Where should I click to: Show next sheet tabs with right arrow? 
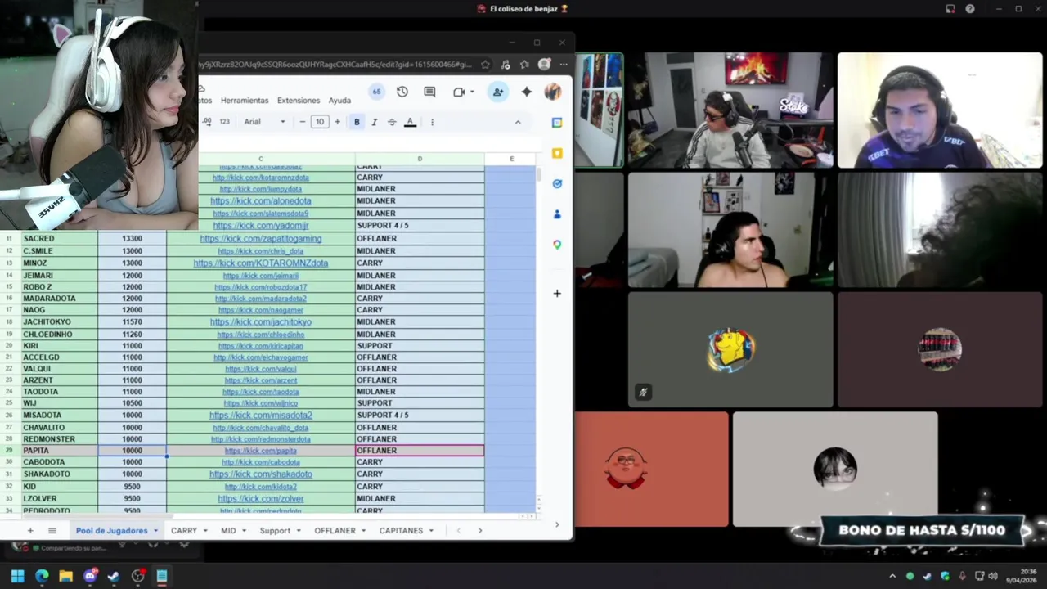pos(480,530)
